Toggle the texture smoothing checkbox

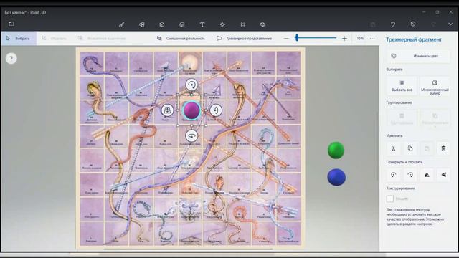390,199
